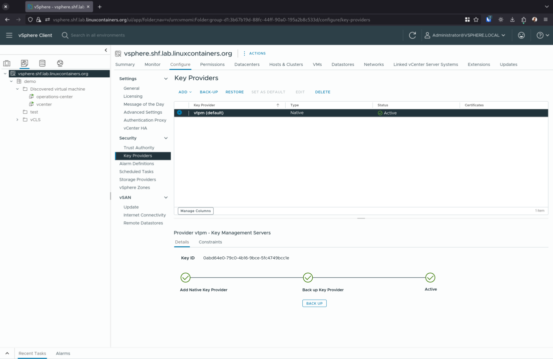Select the vtpm key provider radio button
The width and height of the screenshot is (553, 359).
pos(179,113)
